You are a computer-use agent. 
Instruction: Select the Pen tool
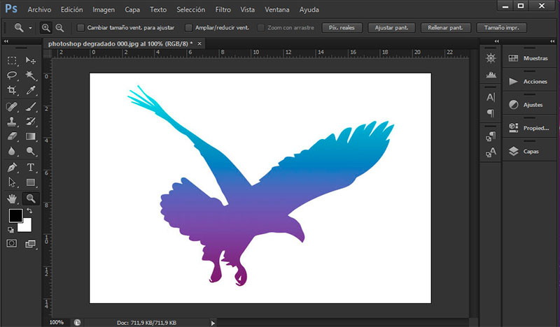pyautogui.click(x=12, y=168)
